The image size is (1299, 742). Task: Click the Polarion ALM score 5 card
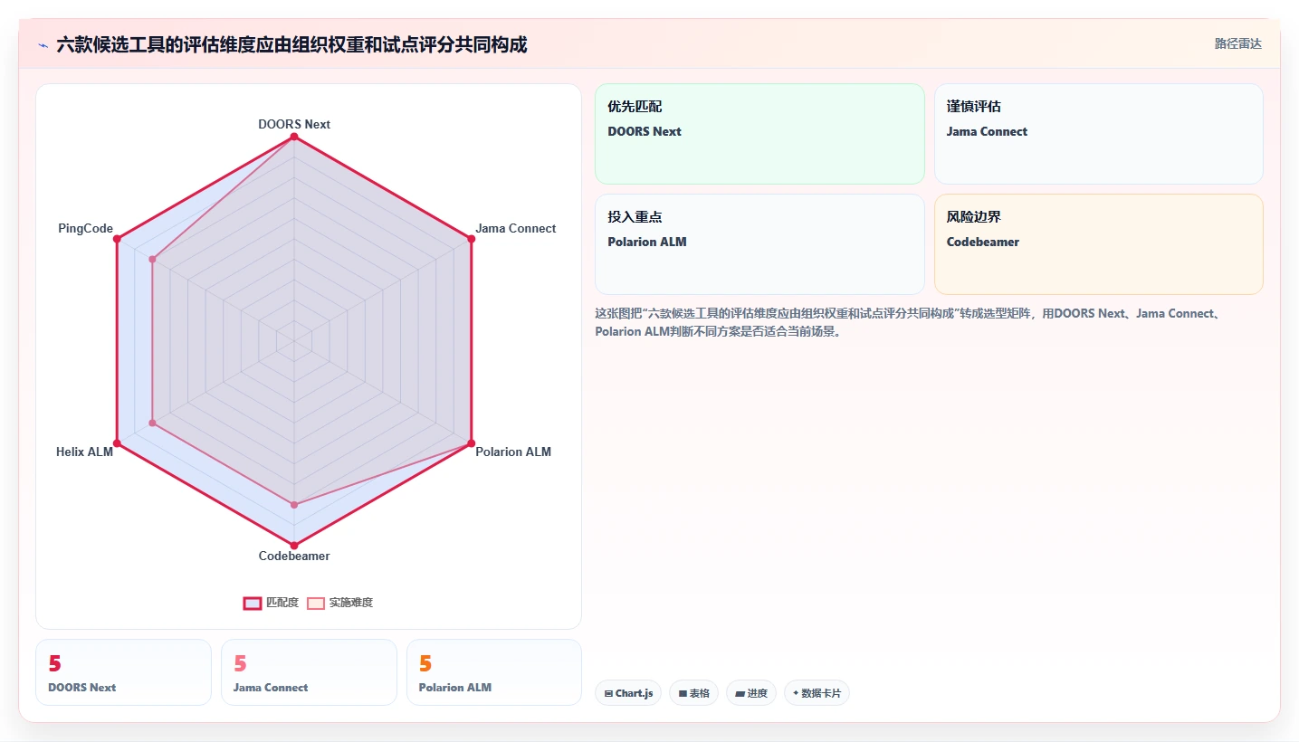tap(494, 672)
